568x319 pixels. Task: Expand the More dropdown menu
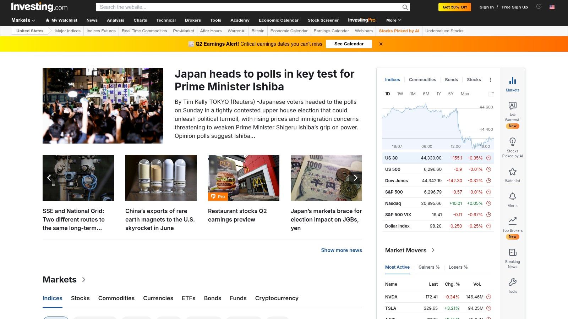394,20
